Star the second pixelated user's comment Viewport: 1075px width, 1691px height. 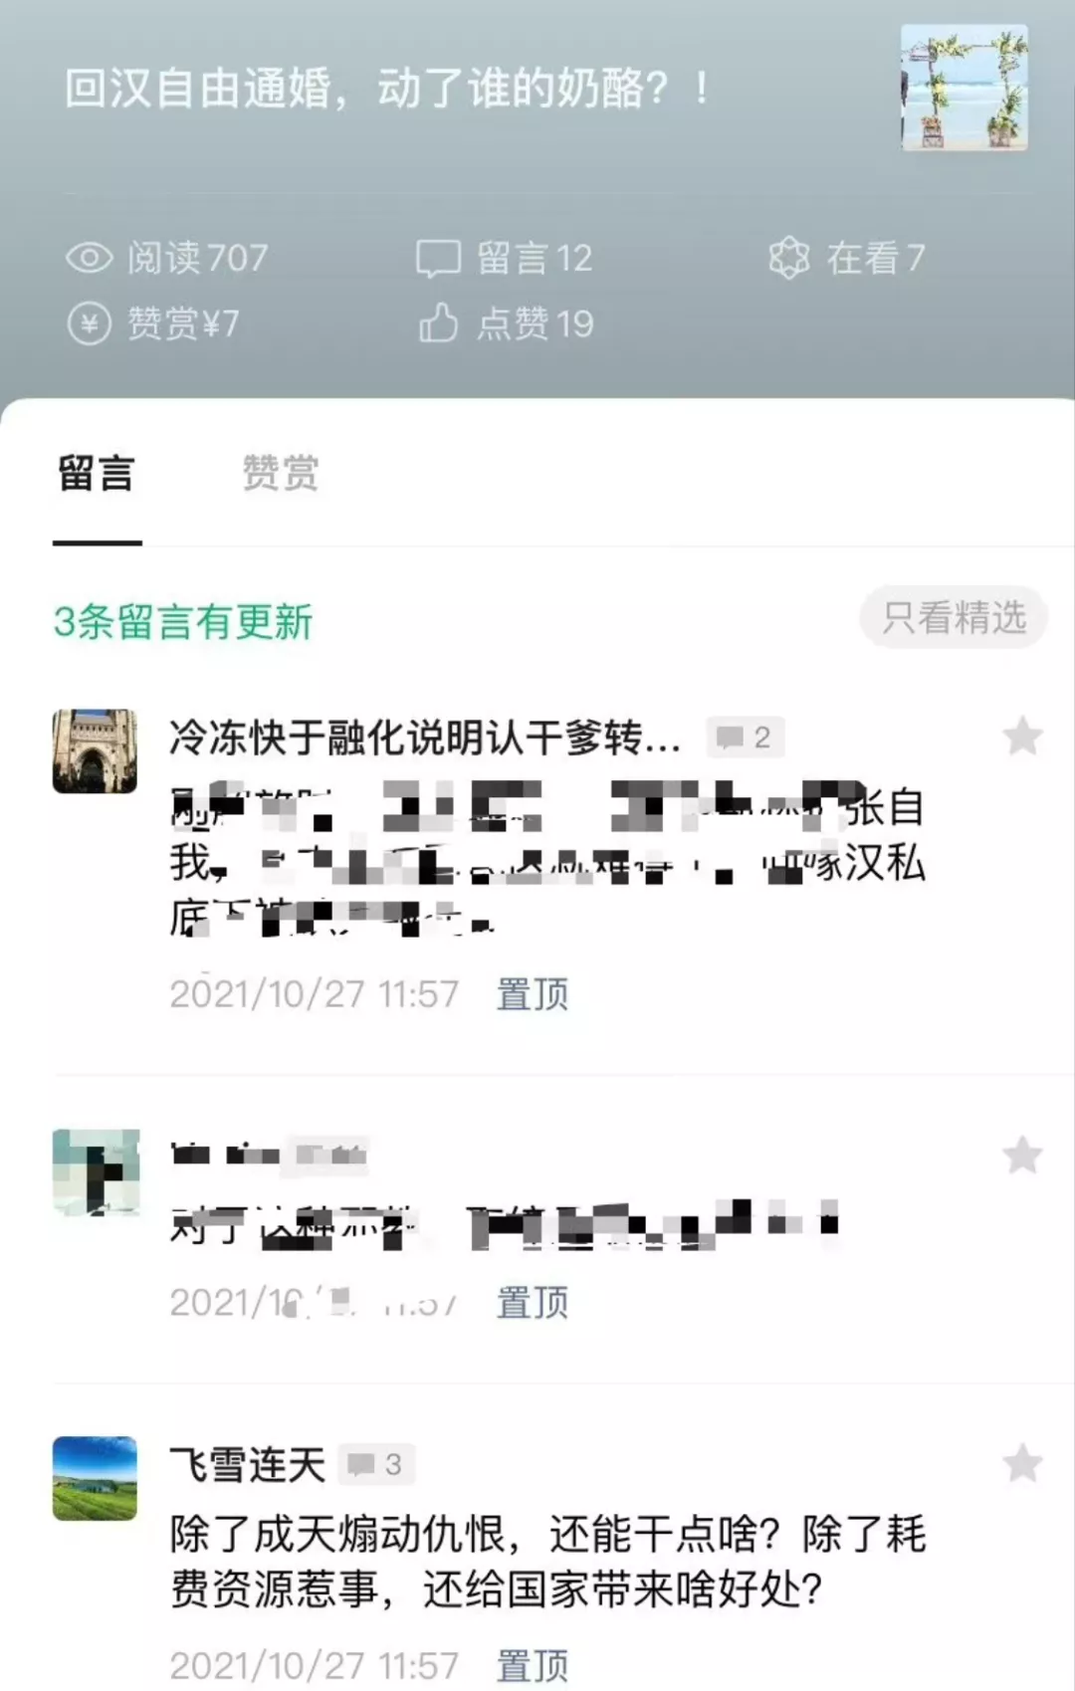[x=1022, y=1156]
